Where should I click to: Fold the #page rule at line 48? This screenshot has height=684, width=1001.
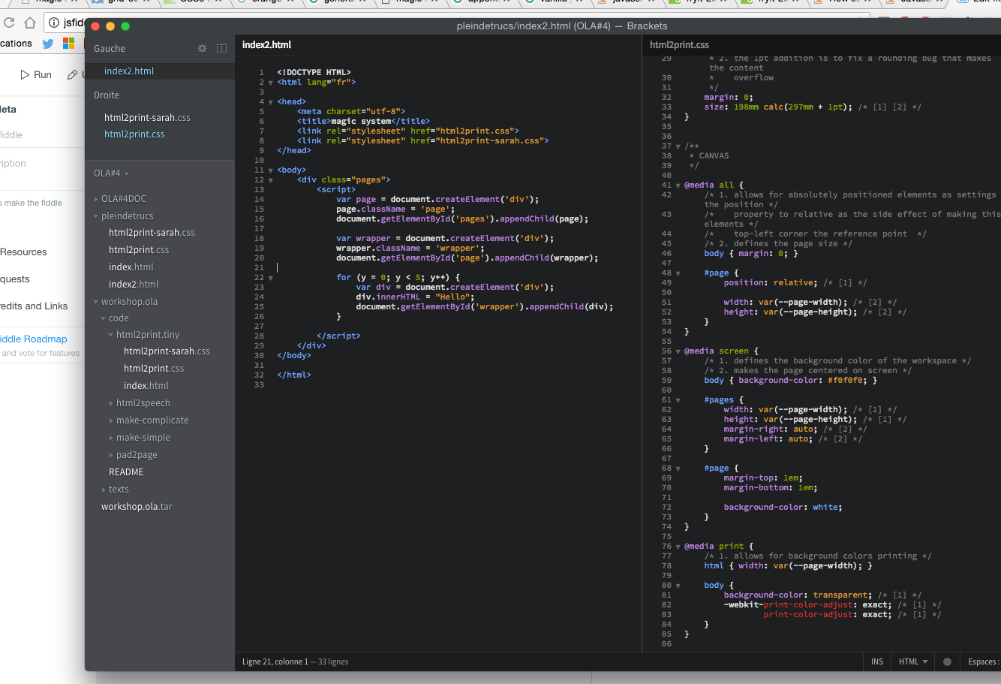(678, 273)
